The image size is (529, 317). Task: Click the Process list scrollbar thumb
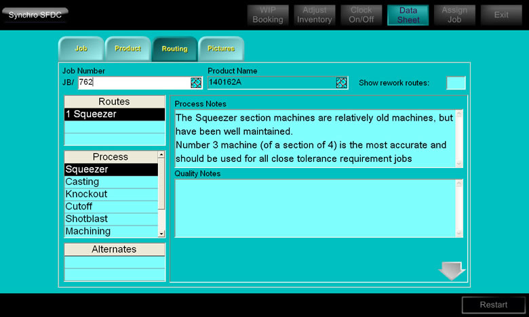pyautogui.click(x=161, y=184)
